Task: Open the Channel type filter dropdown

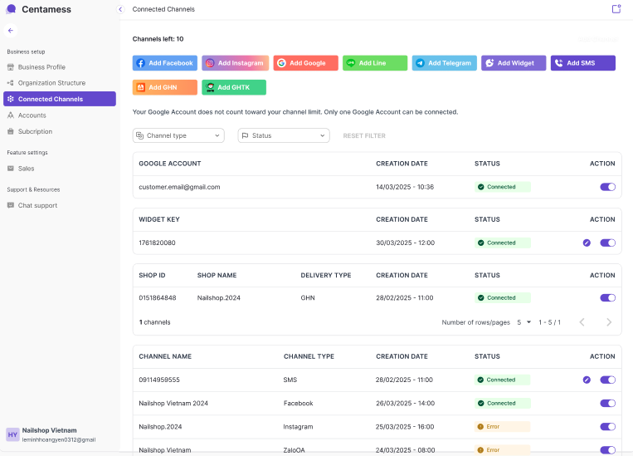Action: 178,135
